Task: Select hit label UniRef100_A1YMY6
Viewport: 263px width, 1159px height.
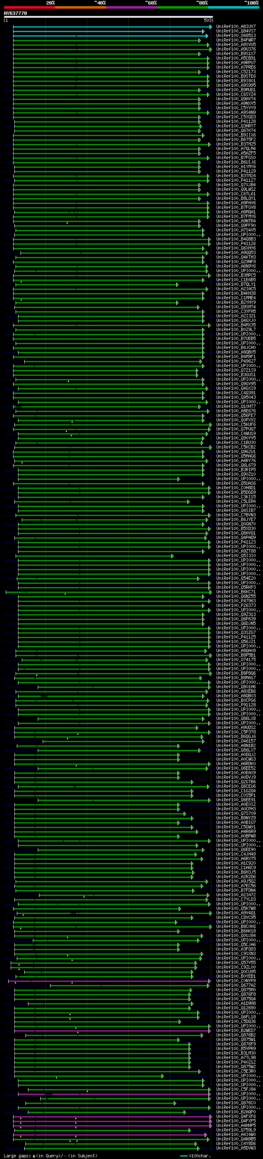Action: point(236,167)
